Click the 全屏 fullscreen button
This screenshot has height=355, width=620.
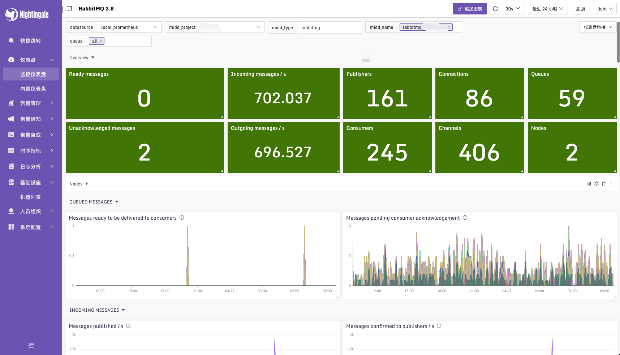click(x=581, y=9)
